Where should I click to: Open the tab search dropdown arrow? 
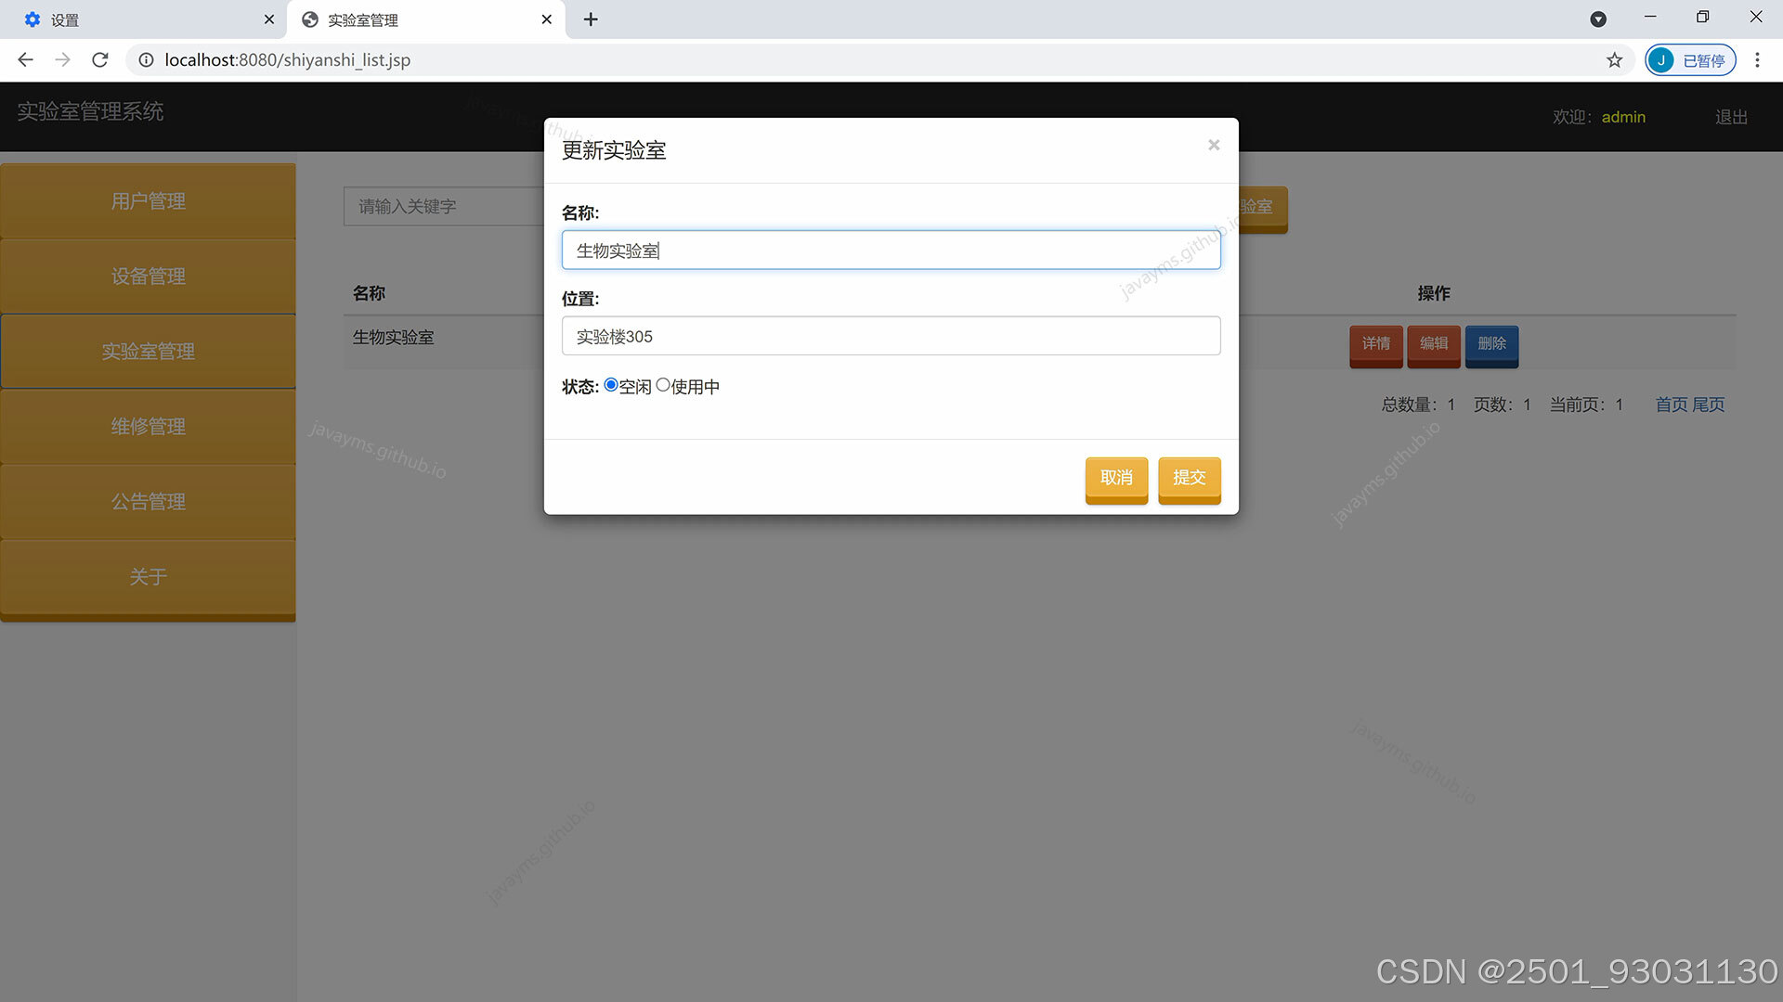[1598, 19]
